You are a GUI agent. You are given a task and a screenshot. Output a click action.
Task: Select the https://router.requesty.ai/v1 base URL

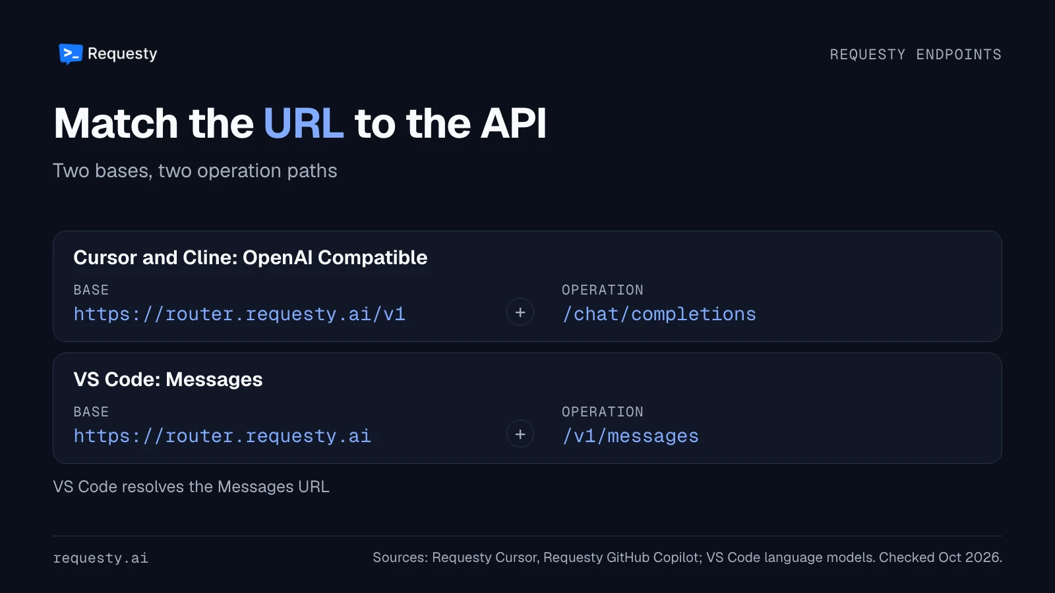(x=239, y=314)
